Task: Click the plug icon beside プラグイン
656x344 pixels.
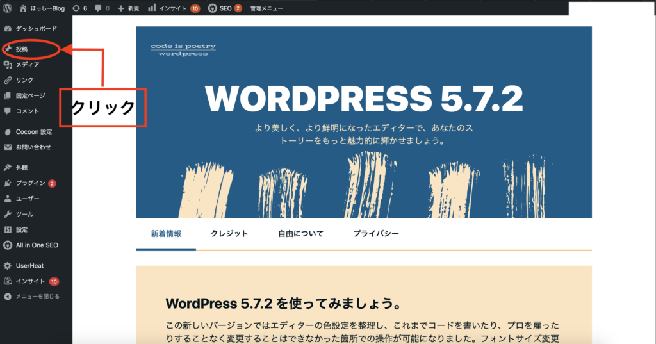Action: (8, 183)
